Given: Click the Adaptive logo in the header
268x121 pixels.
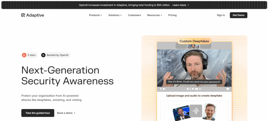Looking at the screenshot, I should pyautogui.click(x=32, y=15).
